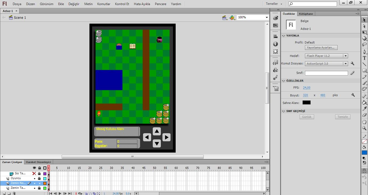Pick the Paint Bucket tool
The image size is (368, 195).
tap(364, 102)
